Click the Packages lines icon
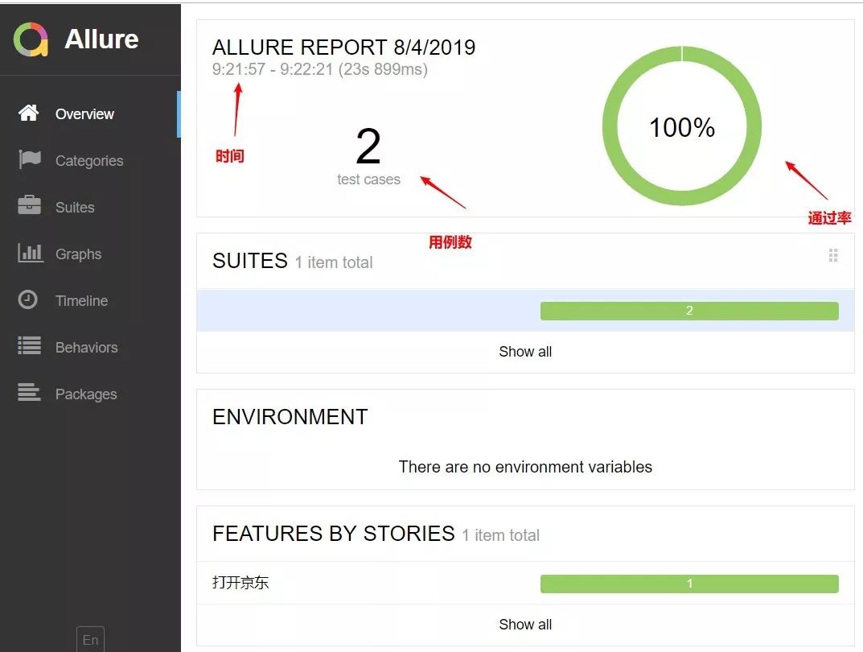This screenshot has height=652, width=863. coord(29,393)
